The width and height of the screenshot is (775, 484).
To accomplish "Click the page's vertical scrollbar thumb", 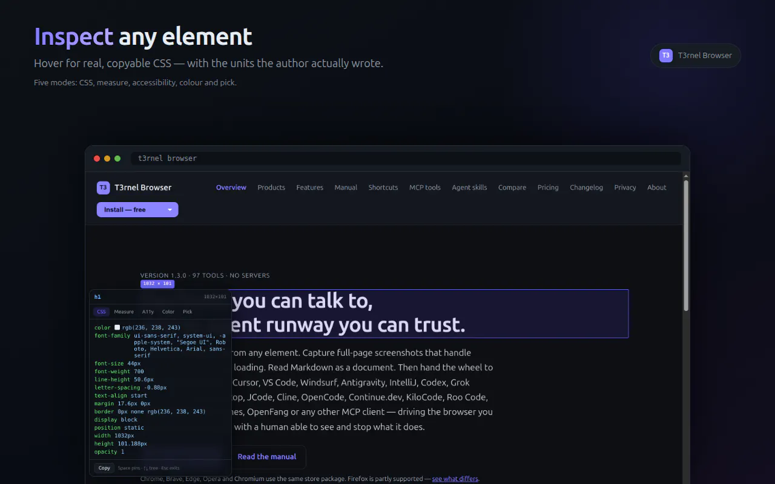I will [x=686, y=245].
